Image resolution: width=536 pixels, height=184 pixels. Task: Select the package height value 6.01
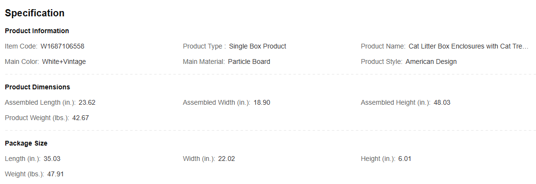coord(405,159)
